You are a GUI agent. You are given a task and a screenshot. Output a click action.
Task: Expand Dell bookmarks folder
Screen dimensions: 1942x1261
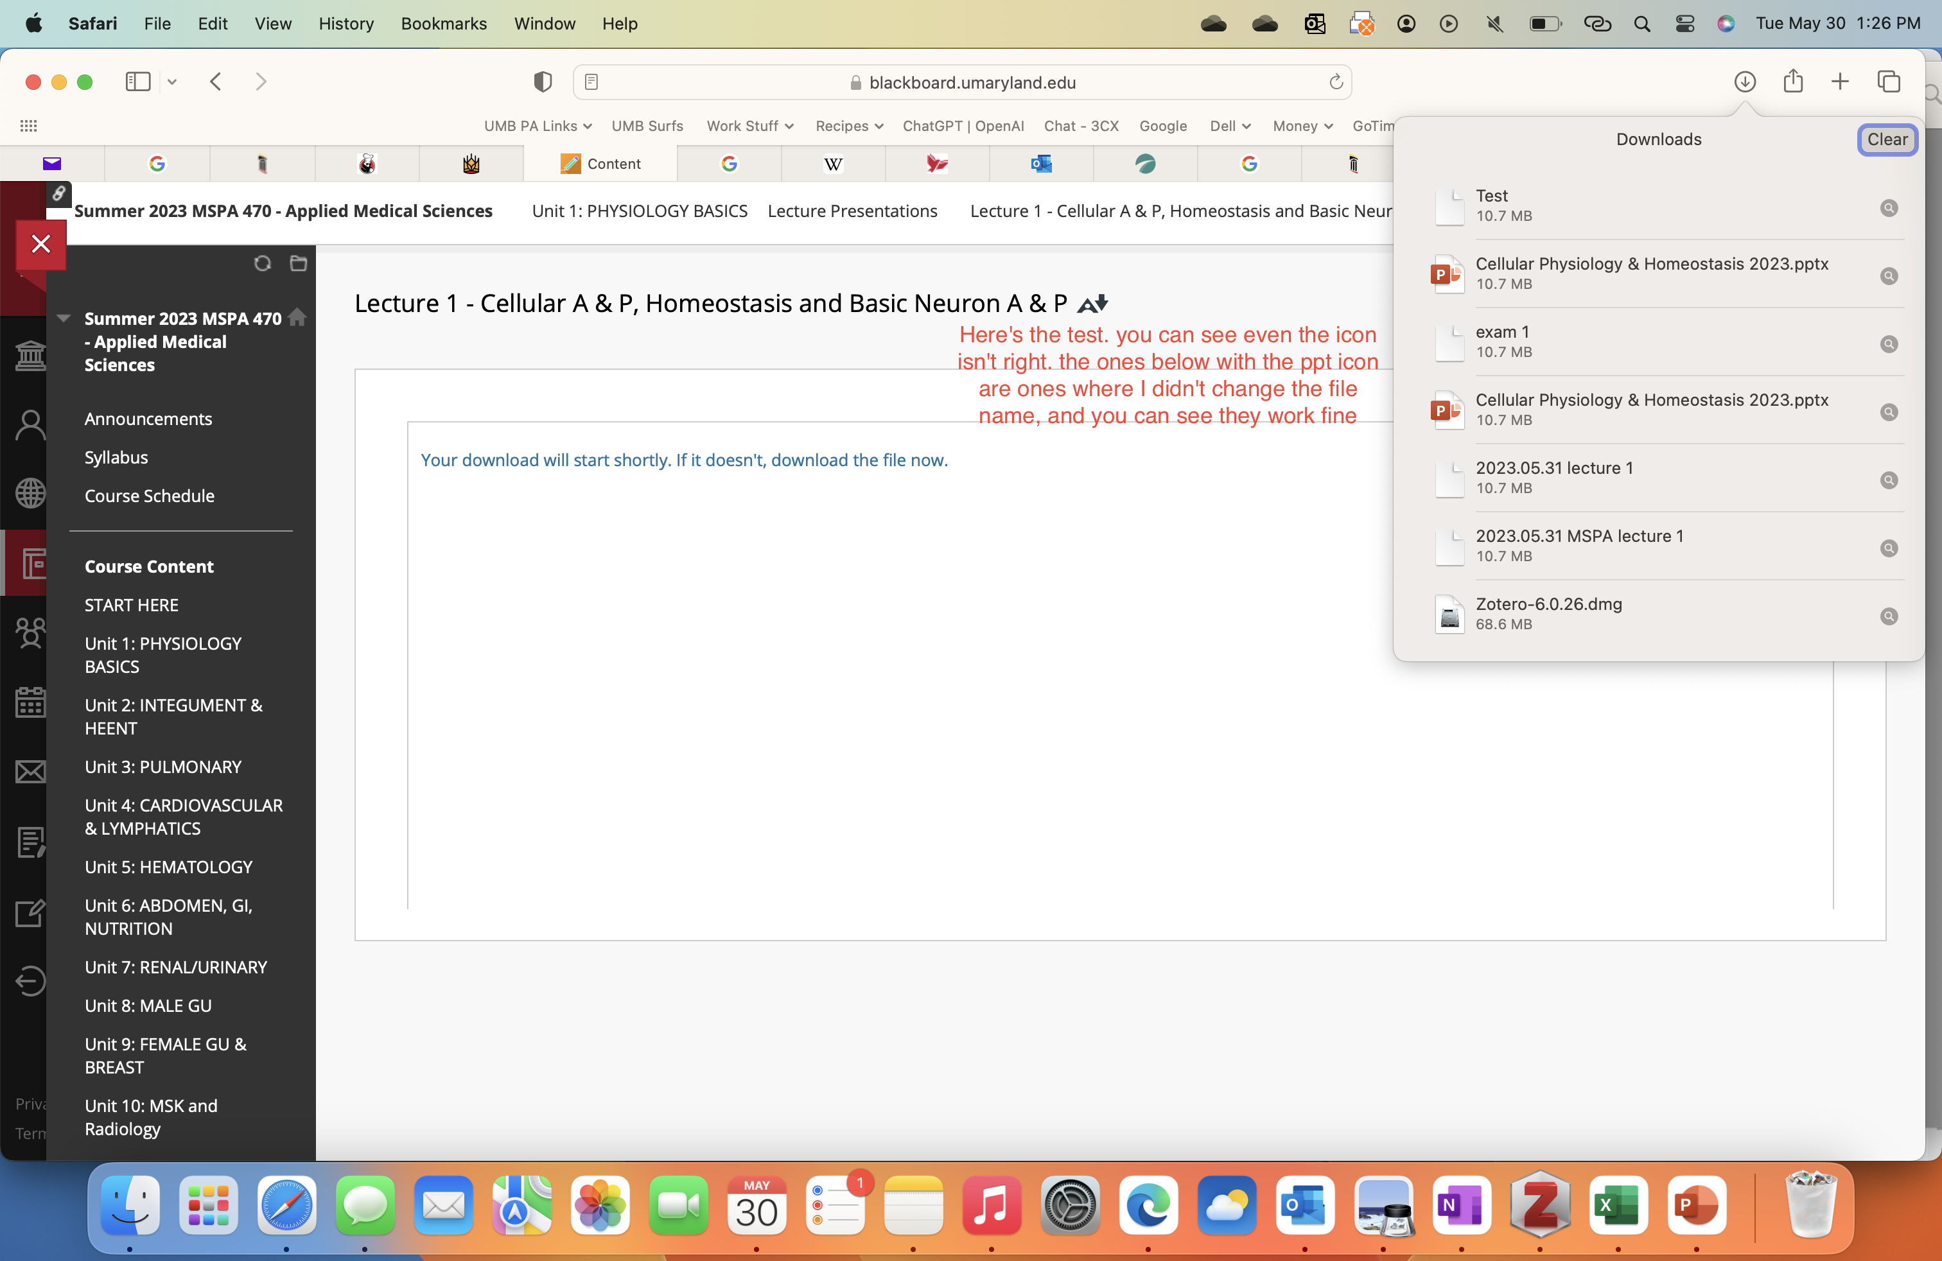1230,126
